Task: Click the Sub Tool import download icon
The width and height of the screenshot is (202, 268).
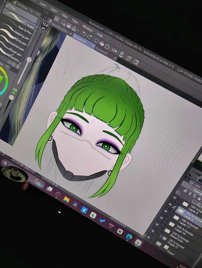Action: click(9, 62)
